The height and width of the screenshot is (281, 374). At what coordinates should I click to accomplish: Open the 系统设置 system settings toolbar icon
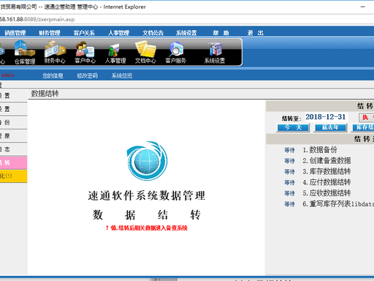[215, 53]
